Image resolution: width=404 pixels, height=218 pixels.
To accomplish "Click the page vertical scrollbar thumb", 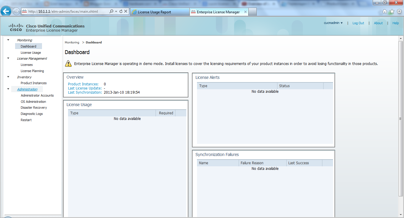I will coord(401,118).
